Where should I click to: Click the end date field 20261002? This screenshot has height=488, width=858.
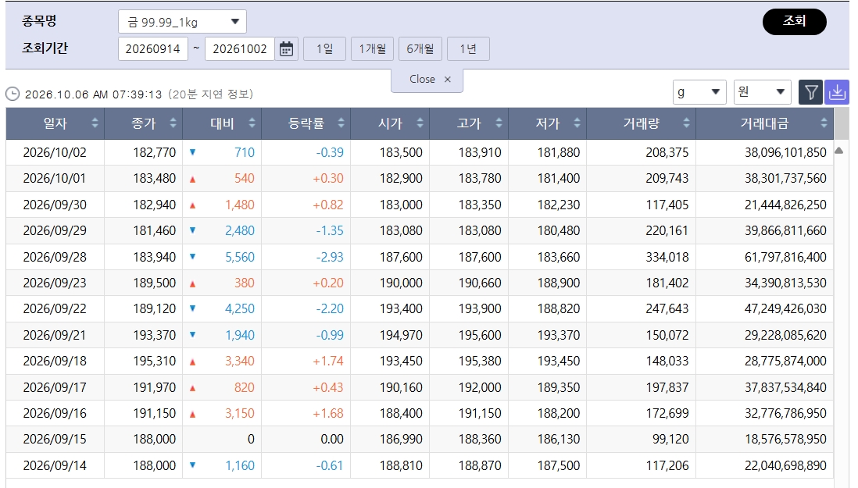240,48
